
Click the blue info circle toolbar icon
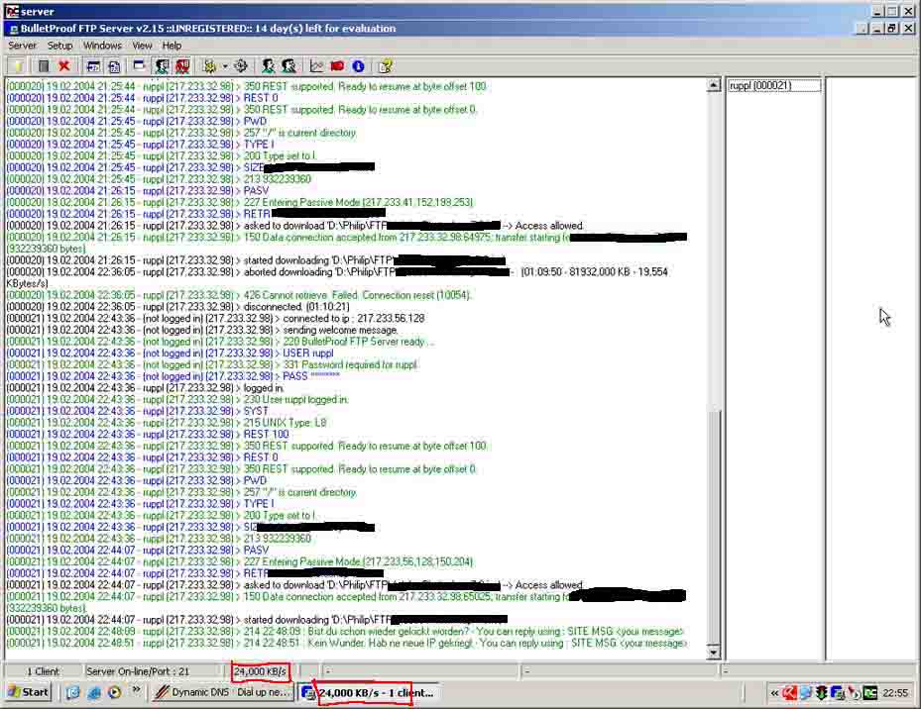coord(358,65)
